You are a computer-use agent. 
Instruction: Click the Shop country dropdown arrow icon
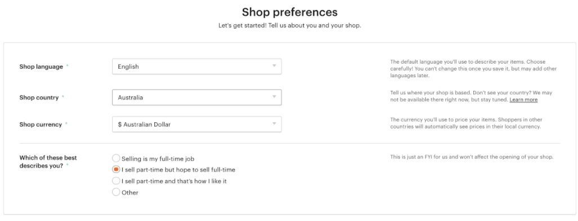[274, 97]
